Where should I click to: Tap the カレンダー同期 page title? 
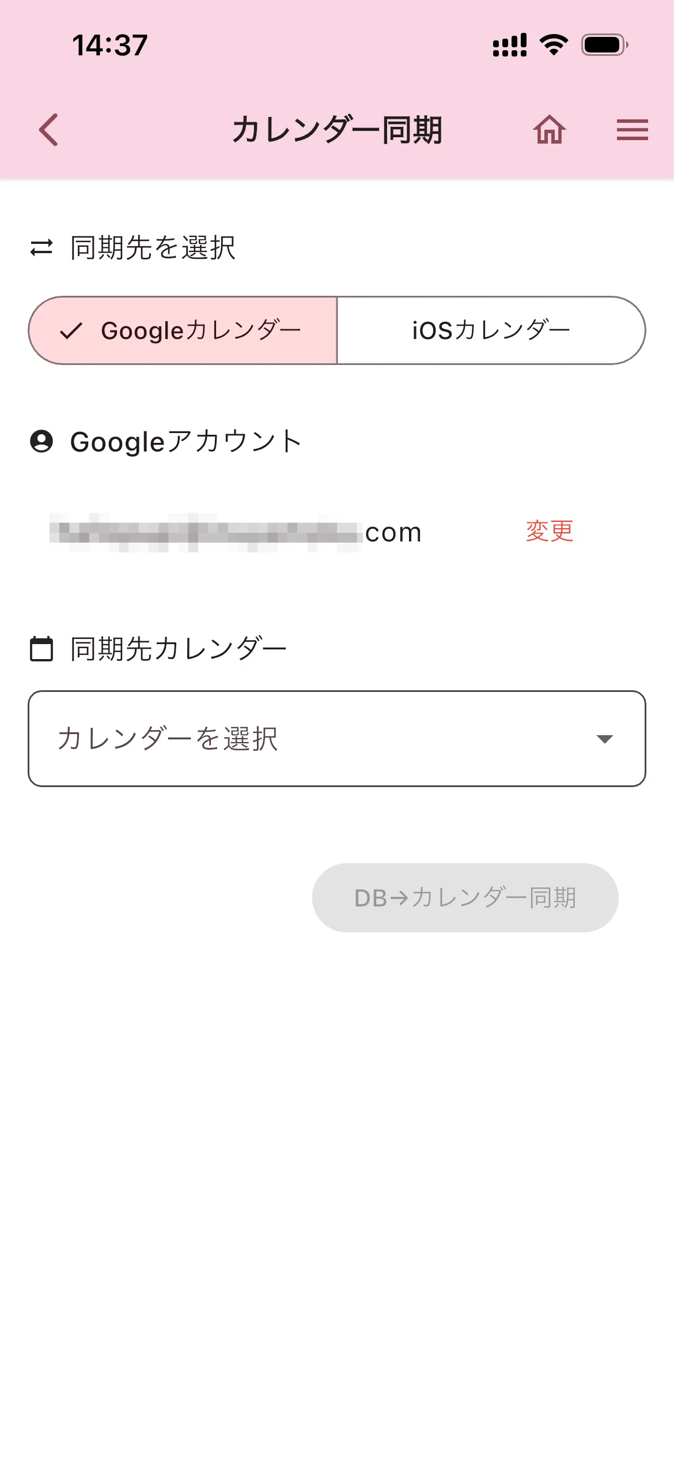click(x=337, y=130)
